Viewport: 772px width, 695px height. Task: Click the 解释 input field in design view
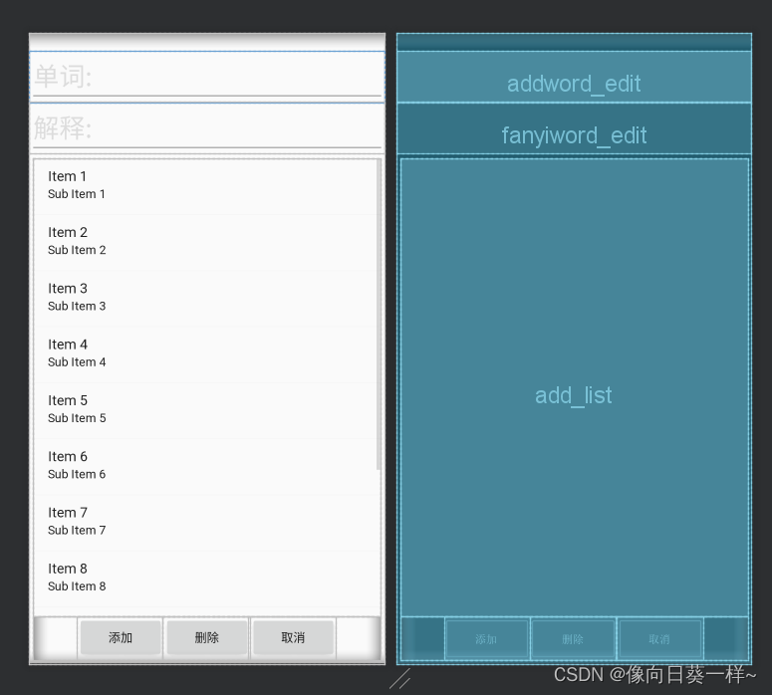coord(206,128)
